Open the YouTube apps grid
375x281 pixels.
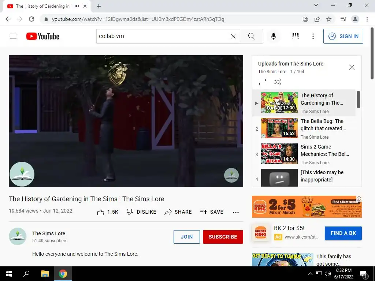tap(296, 36)
